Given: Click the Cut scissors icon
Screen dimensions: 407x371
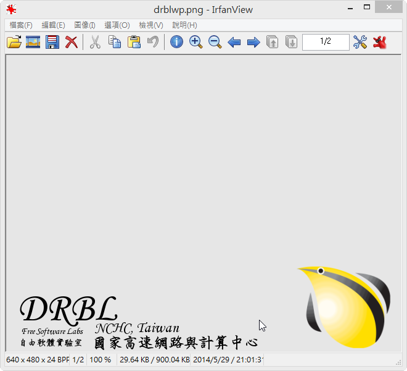Looking at the screenshot, I should tap(95, 42).
